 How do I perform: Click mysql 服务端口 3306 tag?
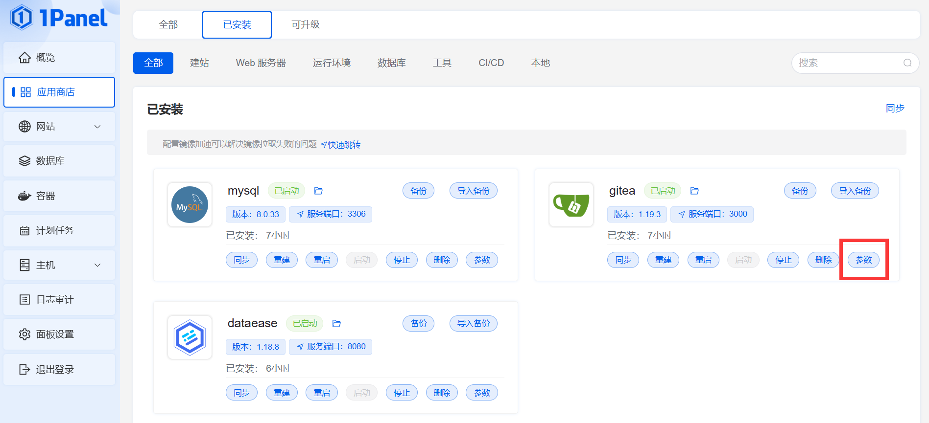coord(331,214)
